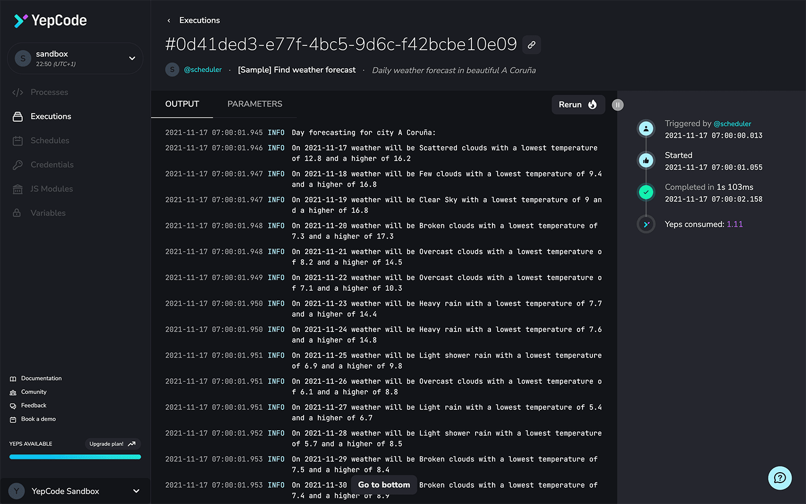The image size is (806, 504).
Task: Switch to the PARAMETERS tab
Action: (255, 104)
